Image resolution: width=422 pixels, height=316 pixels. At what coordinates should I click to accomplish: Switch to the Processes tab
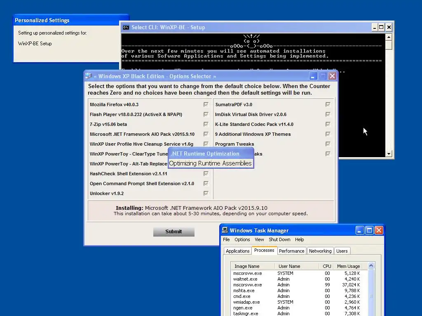point(264,250)
